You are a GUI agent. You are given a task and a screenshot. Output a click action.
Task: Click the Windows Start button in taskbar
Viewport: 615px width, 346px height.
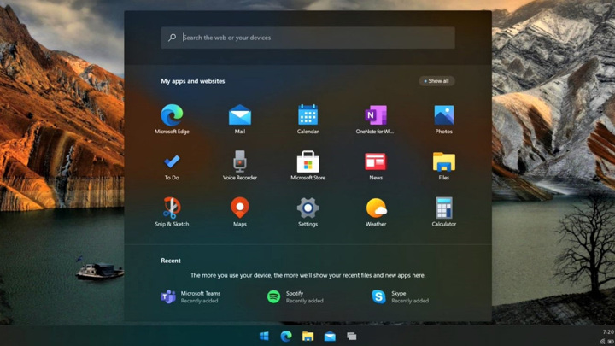coord(264,337)
